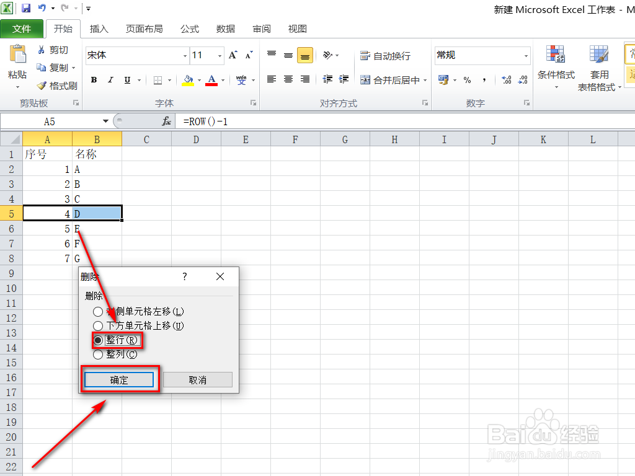Click the Copy (复制) icon
Image resolution: width=635 pixels, height=476 pixels.
click(41, 67)
